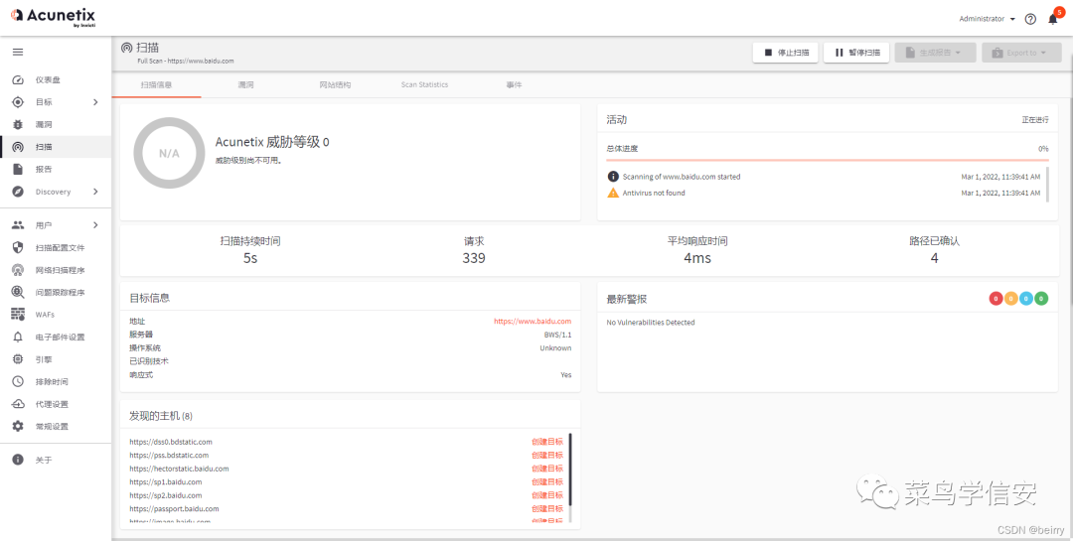This screenshot has width=1073, height=541.
Task: Switch to the 网站结构 tab
Action: point(336,84)
